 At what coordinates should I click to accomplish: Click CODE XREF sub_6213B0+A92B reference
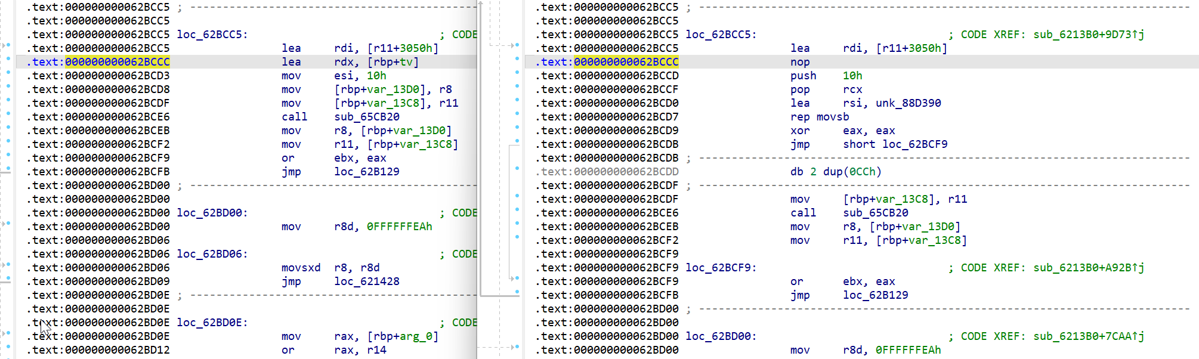pos(1088,268)
